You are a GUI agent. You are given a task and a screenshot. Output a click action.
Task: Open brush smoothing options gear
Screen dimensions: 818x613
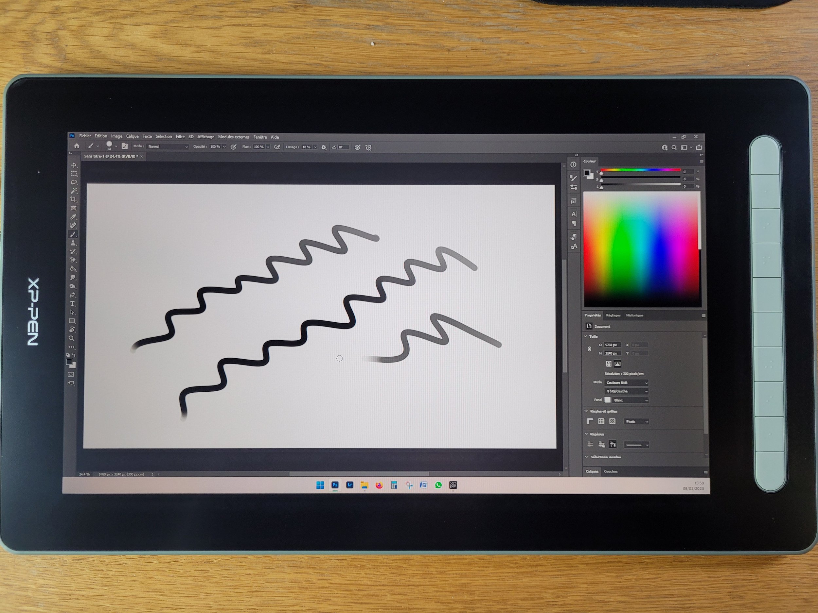[324, 147]
